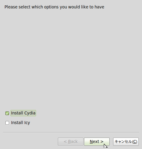
Task: Click the underlined N in Next
Action: (91, 141)
